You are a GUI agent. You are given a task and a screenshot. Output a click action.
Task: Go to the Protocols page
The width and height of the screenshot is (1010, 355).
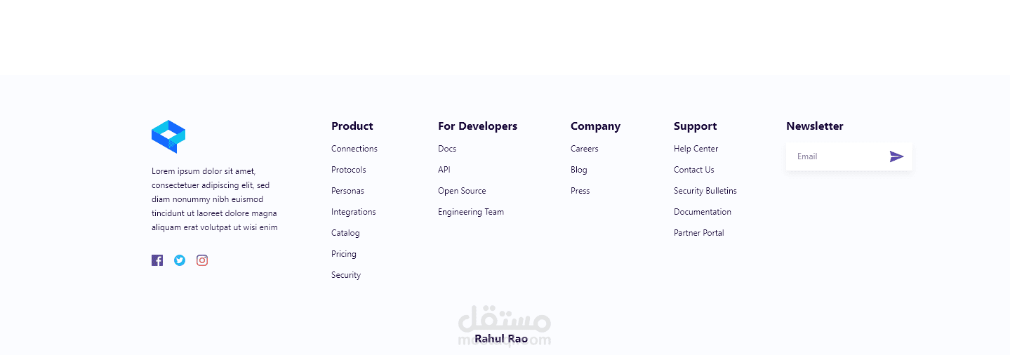(x=349, y=170)
